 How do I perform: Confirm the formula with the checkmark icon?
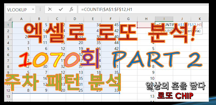point(61,9)
